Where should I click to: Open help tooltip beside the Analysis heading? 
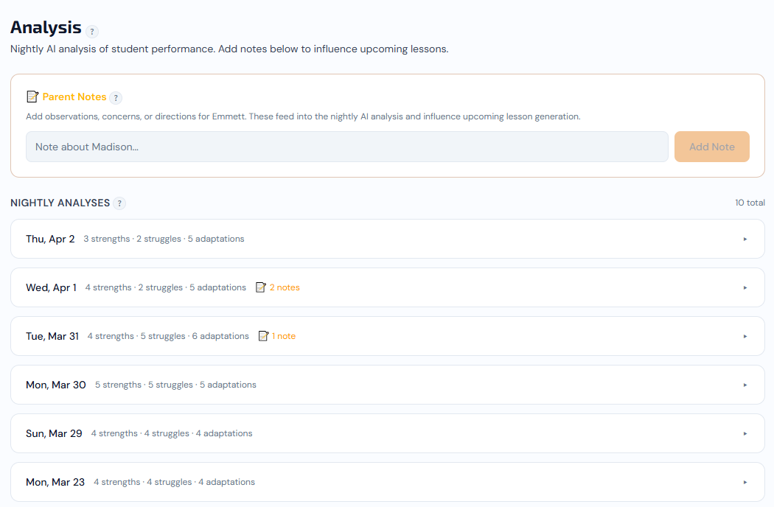tap(92, 31)
